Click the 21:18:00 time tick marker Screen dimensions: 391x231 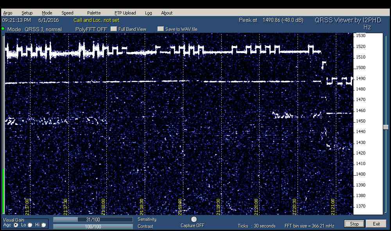click(x=103, y=206)
